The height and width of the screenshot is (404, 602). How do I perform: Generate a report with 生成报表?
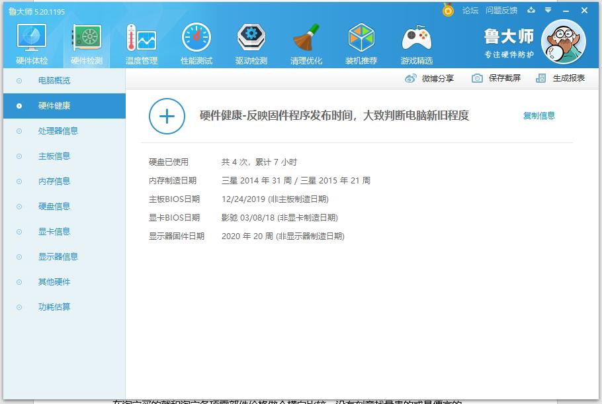tap(561, 77)
